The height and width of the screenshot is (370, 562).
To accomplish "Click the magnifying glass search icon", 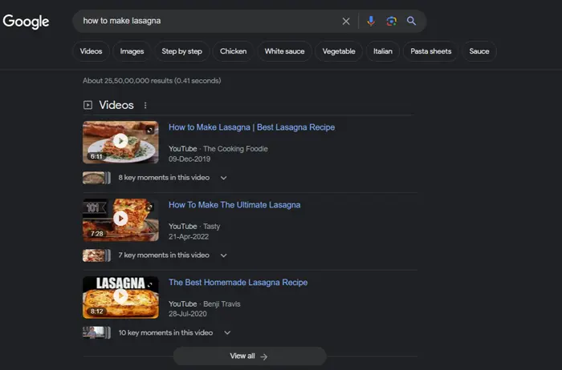I will coord(411,22).
